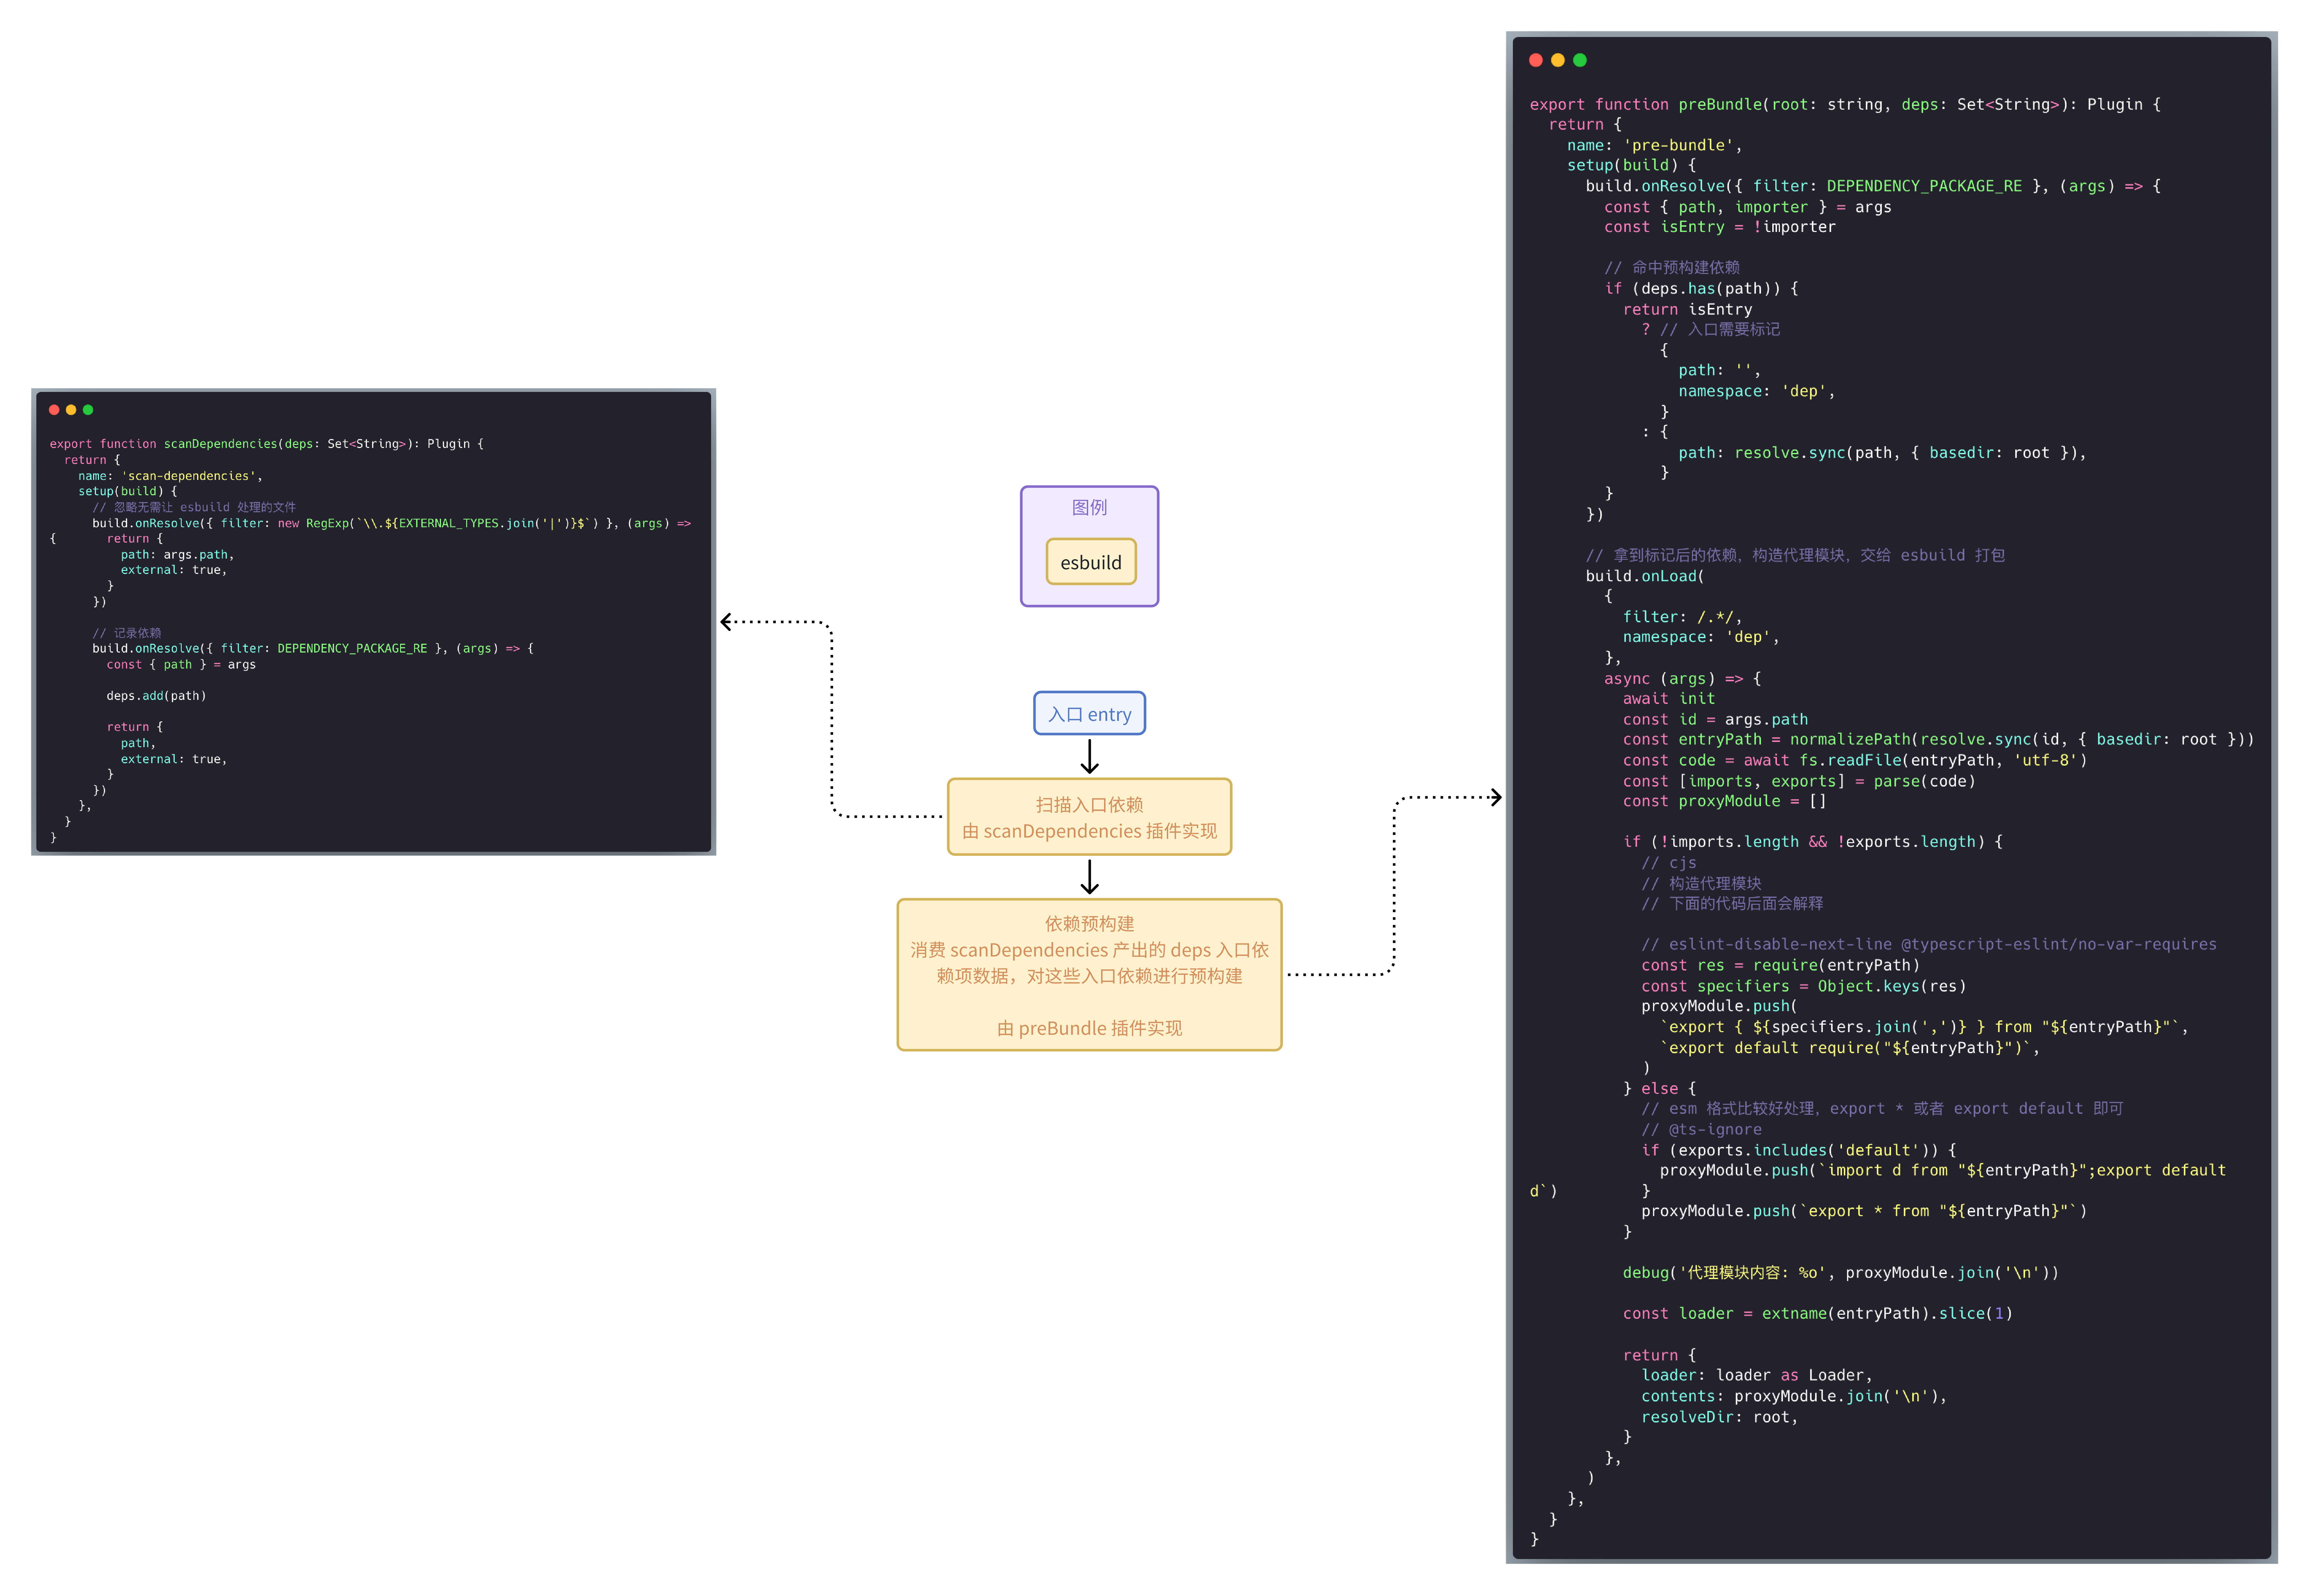Click the 'import d from' proxyModule.push line
Image resolution: width=2310 pixels, height=1596 pixels.
pos(1943,1171)
